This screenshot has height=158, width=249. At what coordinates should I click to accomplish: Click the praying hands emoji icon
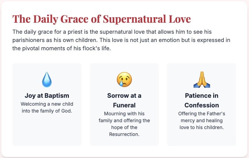pos(201,80)
